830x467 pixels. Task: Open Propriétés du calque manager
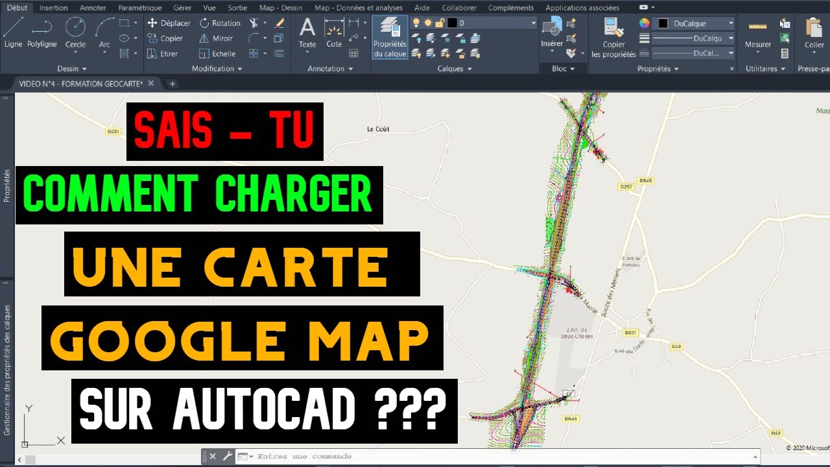pyautogui.click(x=390, y=37)
